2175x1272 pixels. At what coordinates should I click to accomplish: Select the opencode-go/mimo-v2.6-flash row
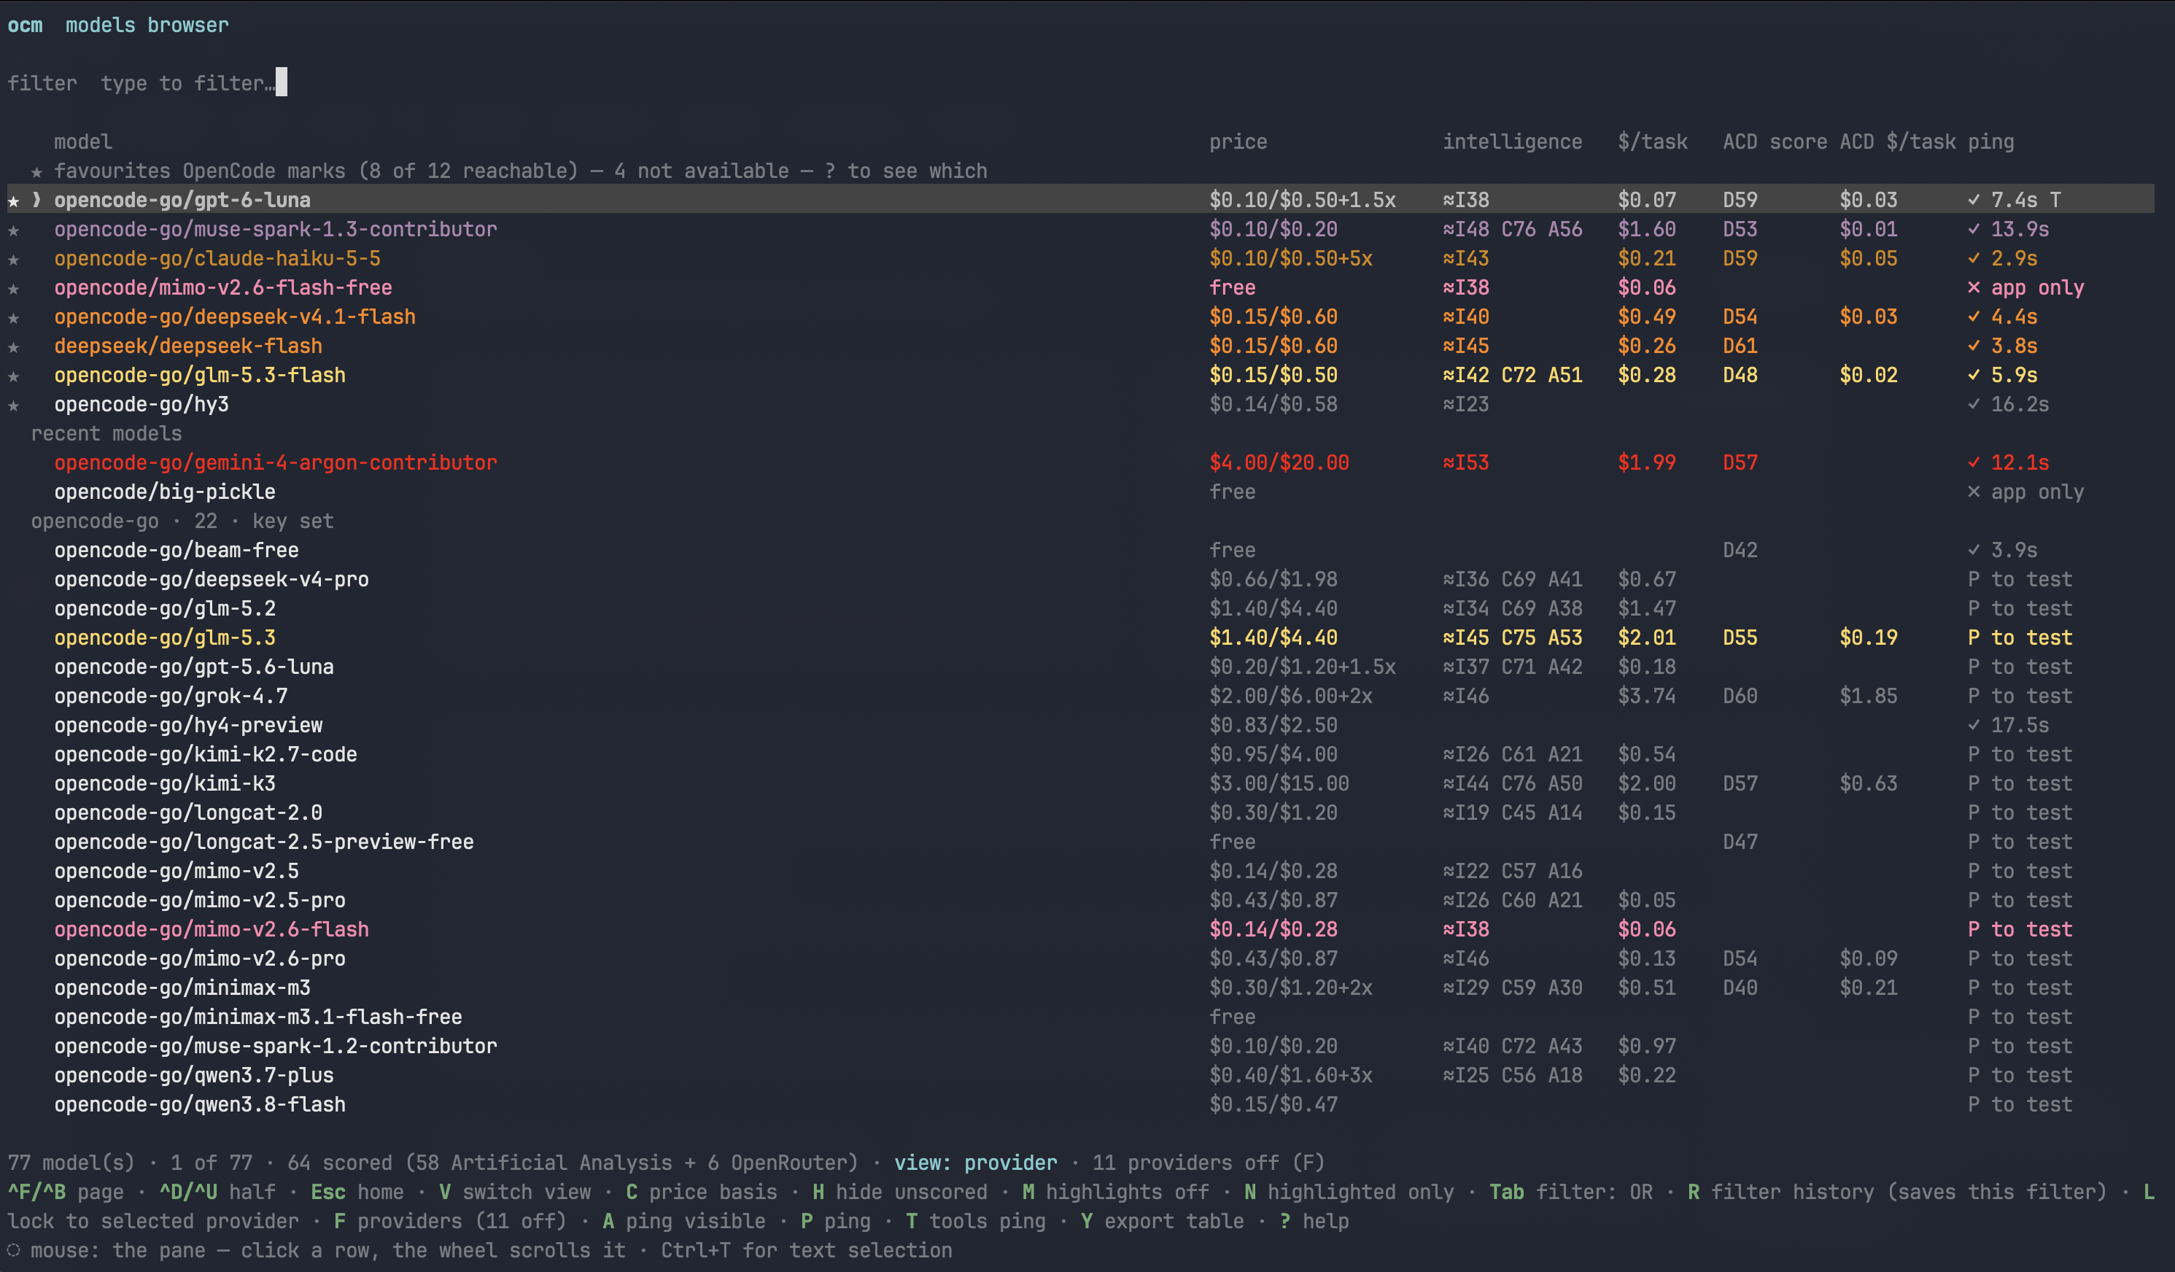[1081, 929]
